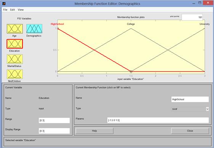Click the Close button in the panel
This screenshot has height=148, width=214.
pos(190,131)
